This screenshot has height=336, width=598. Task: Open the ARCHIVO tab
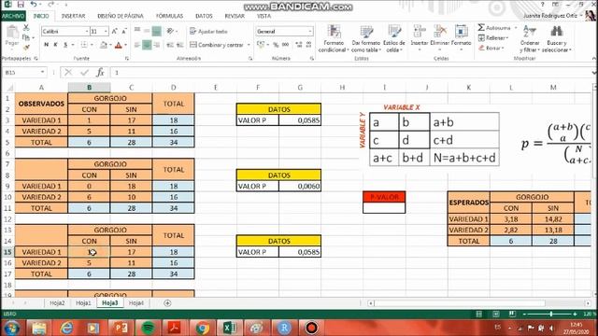pyautogui.click(x=13, y=16)
